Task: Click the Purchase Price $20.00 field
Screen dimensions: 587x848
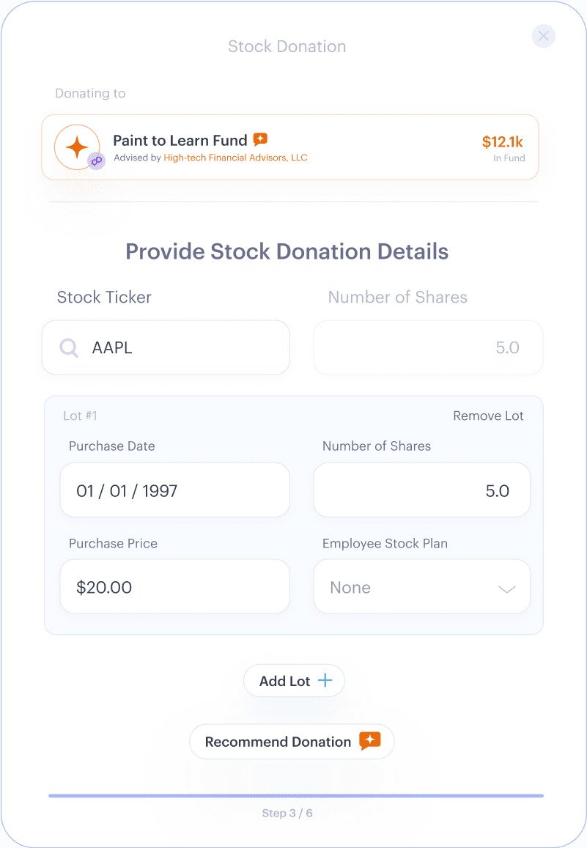Action: point(174,587)
